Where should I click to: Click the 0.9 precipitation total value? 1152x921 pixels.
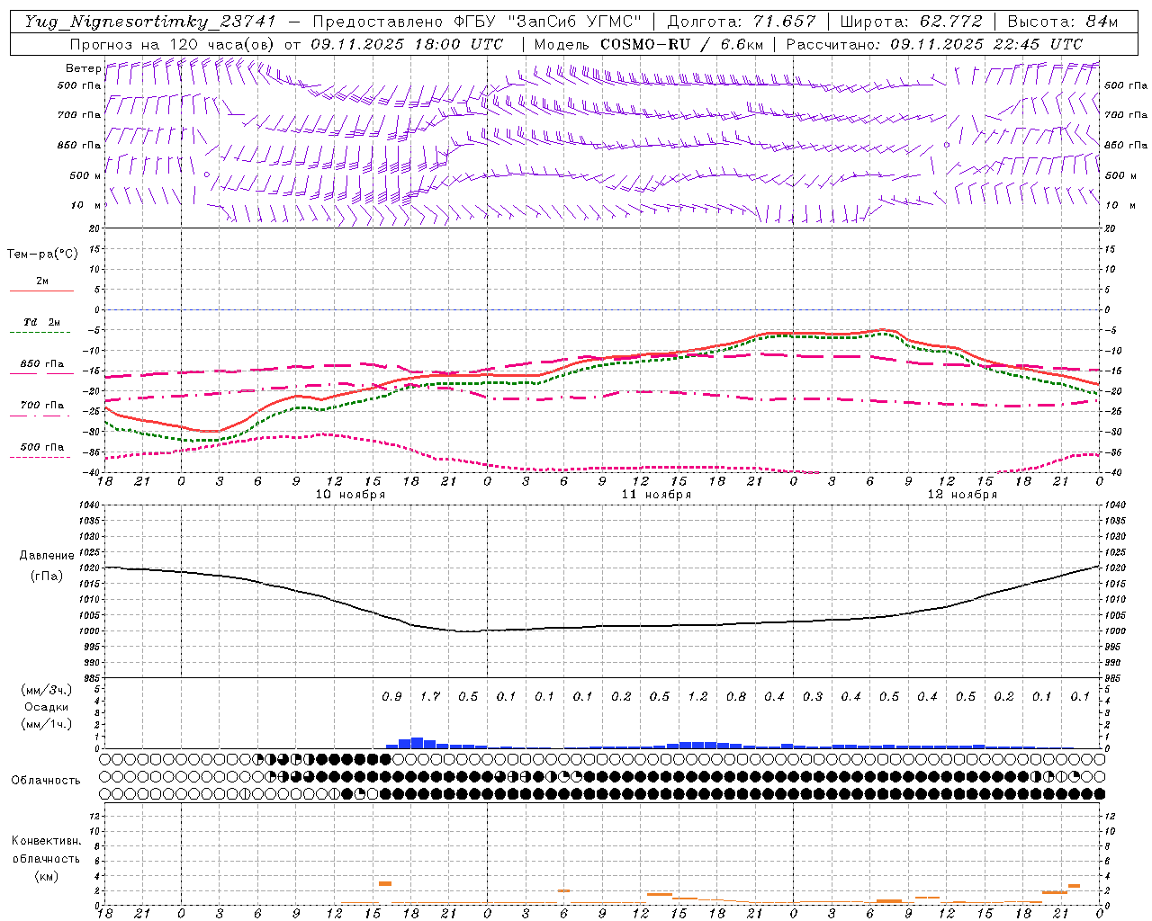pos(391,697)
